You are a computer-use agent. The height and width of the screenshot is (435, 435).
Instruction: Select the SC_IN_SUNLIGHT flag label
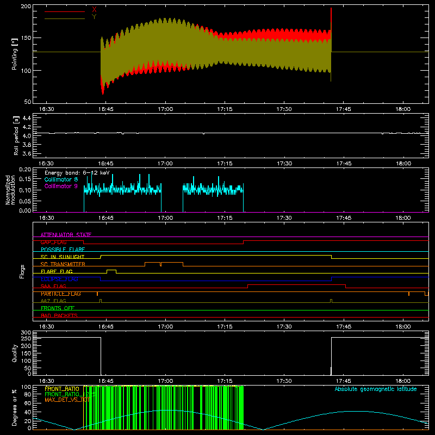pyautogui.click(x=63, y=257)
